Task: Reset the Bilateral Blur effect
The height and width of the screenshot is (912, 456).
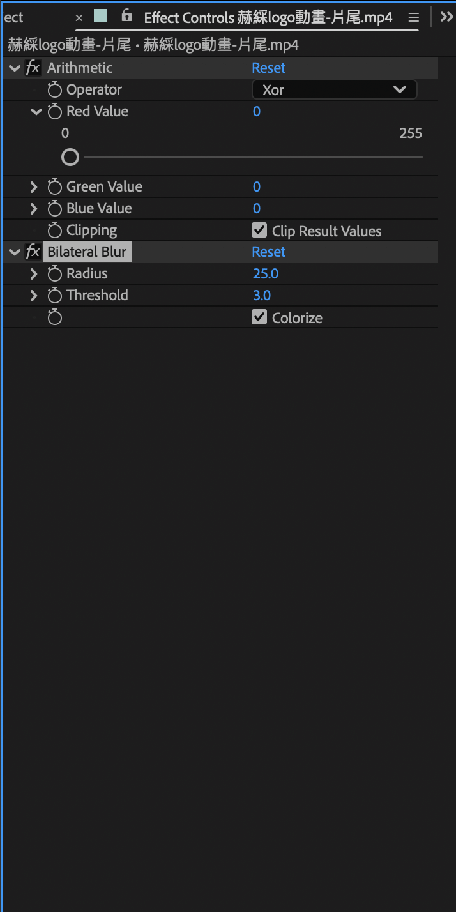Action: pyautogui.click(x=269, y=252)
